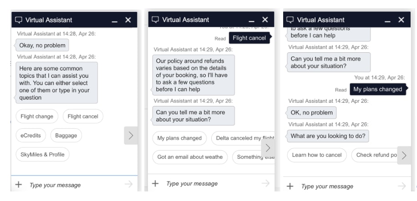Minimize the right Virtual Assistant window
Screen dimensions: 417x201
[388, 21]
